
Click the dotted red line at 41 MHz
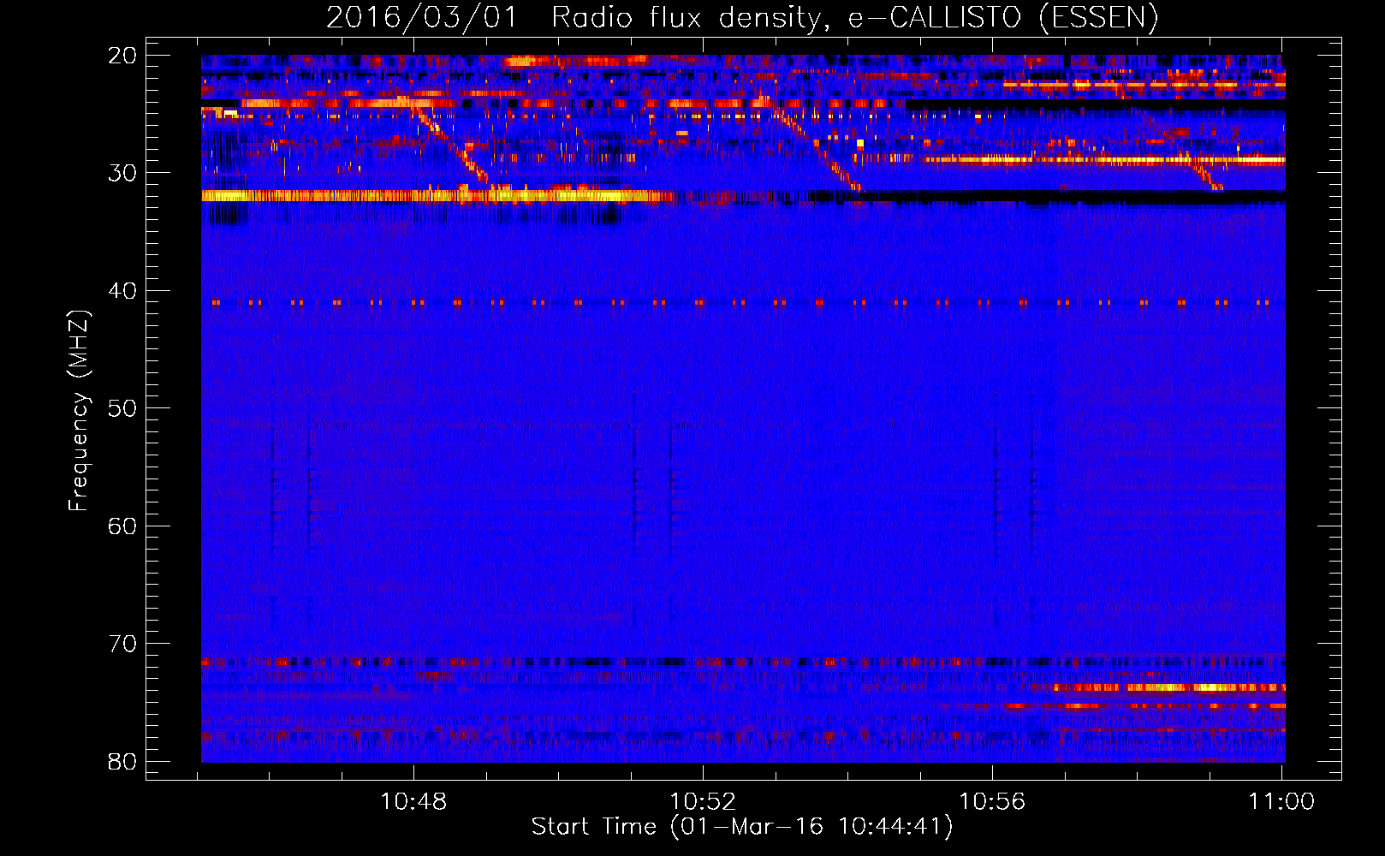point(742,302)
